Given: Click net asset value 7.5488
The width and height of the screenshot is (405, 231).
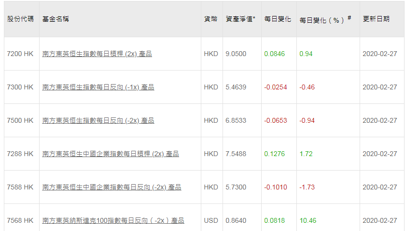Looking at the screenshot, I should [236, 154].
